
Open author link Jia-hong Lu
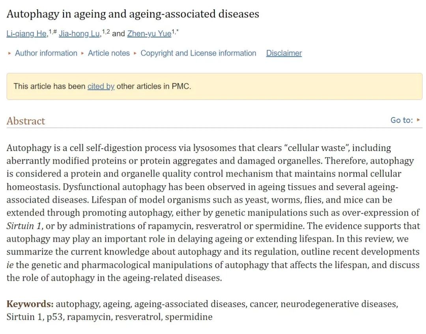79,34
